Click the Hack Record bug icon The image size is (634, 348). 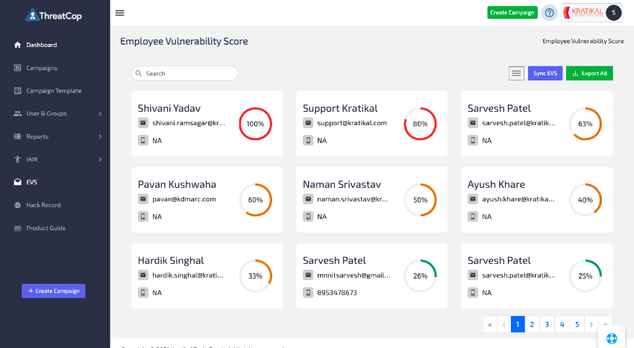(x=18, y=205)
